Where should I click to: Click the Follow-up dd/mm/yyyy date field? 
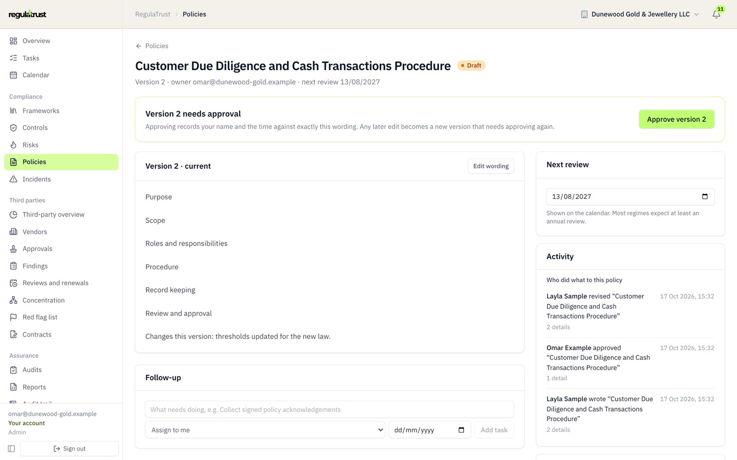click(430, 430)
